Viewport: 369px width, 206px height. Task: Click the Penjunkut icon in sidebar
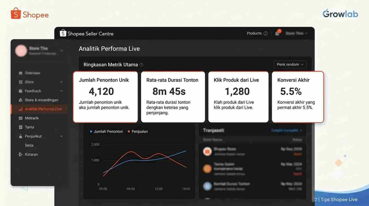pyautogui.click(x=20, y=136)
